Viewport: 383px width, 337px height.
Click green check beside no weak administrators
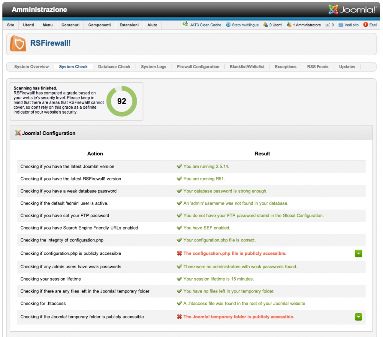pos(179,266)
